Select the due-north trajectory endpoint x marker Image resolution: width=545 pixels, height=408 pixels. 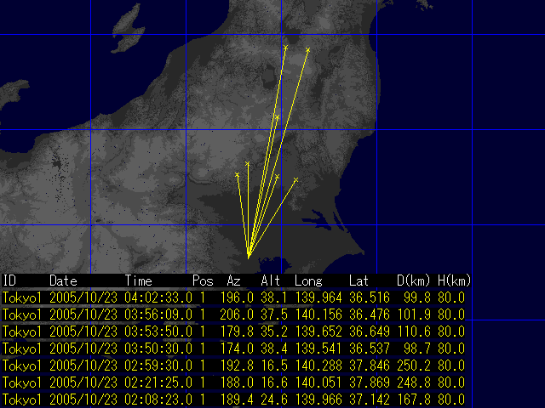point(248,163)
